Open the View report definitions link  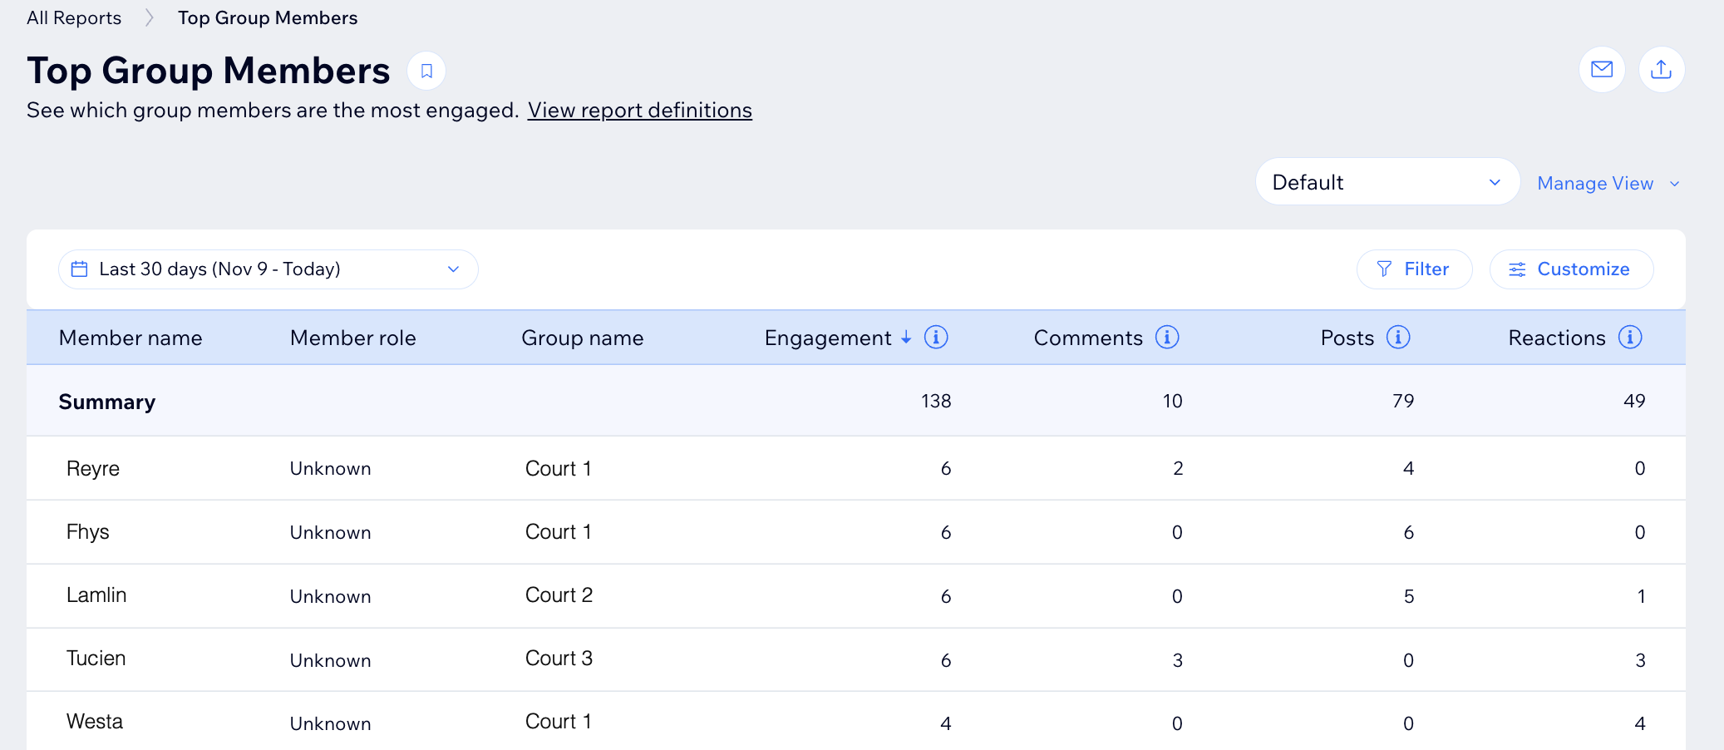[639, 111]
